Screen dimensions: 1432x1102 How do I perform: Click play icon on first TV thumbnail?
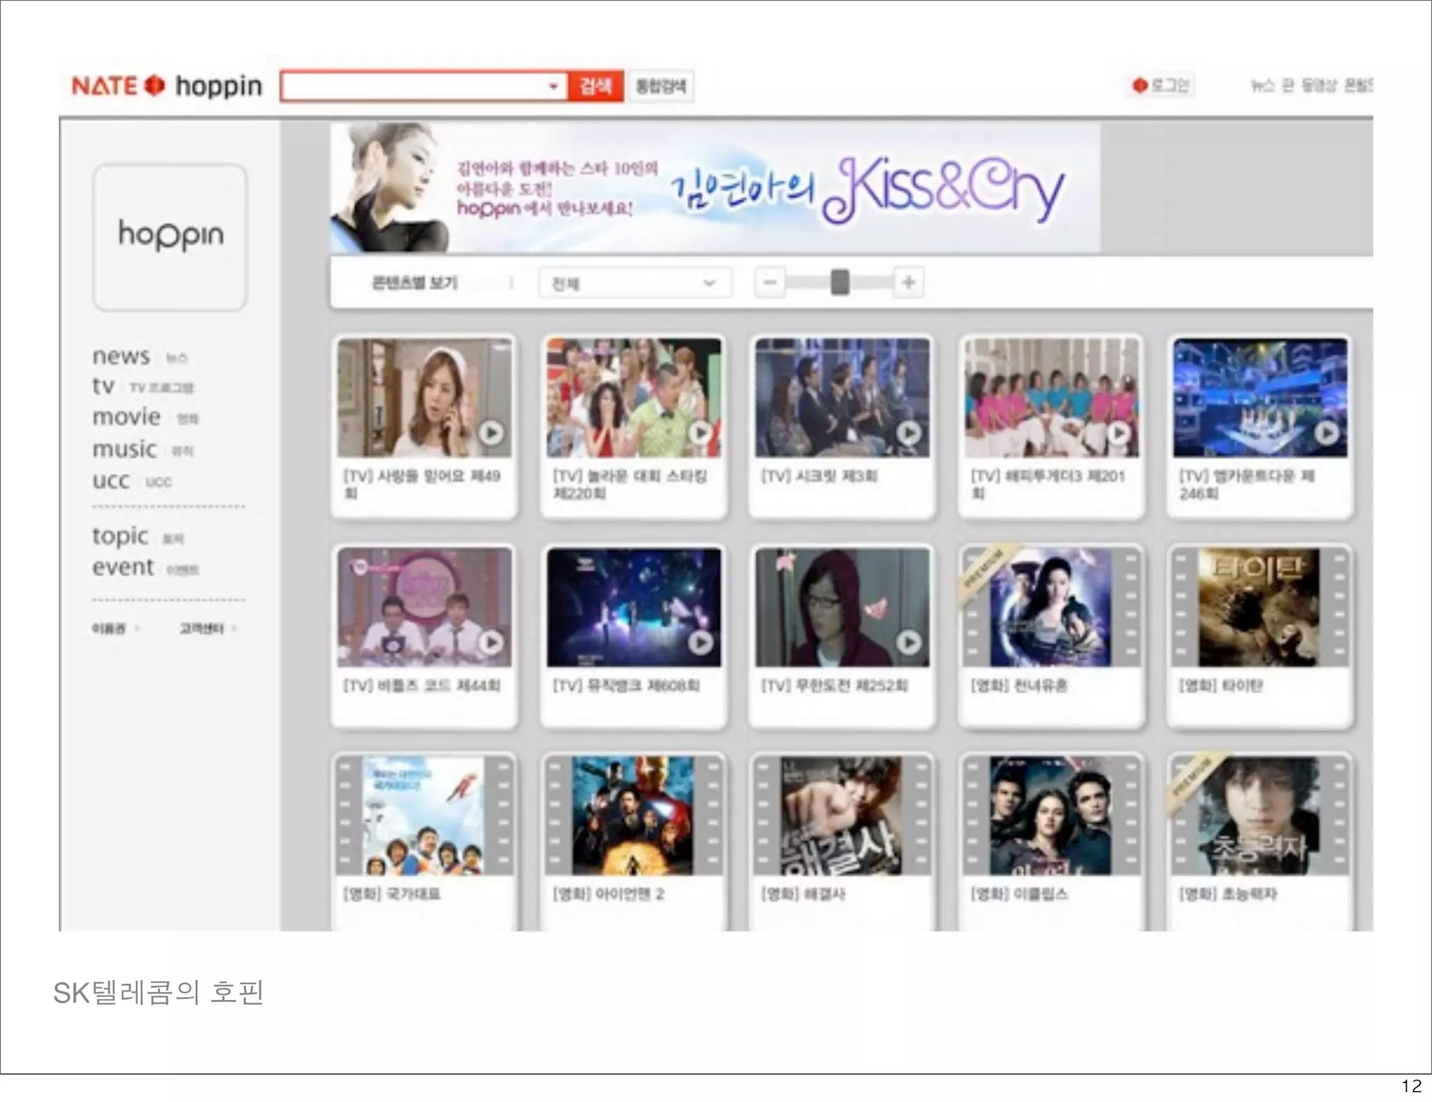(x=491, y=433)
